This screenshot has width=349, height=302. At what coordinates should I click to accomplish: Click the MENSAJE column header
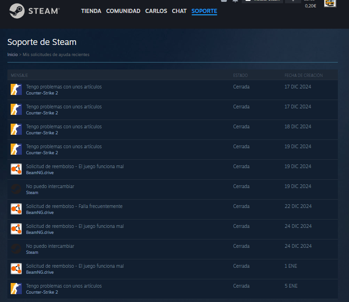[x=19, y=75]
